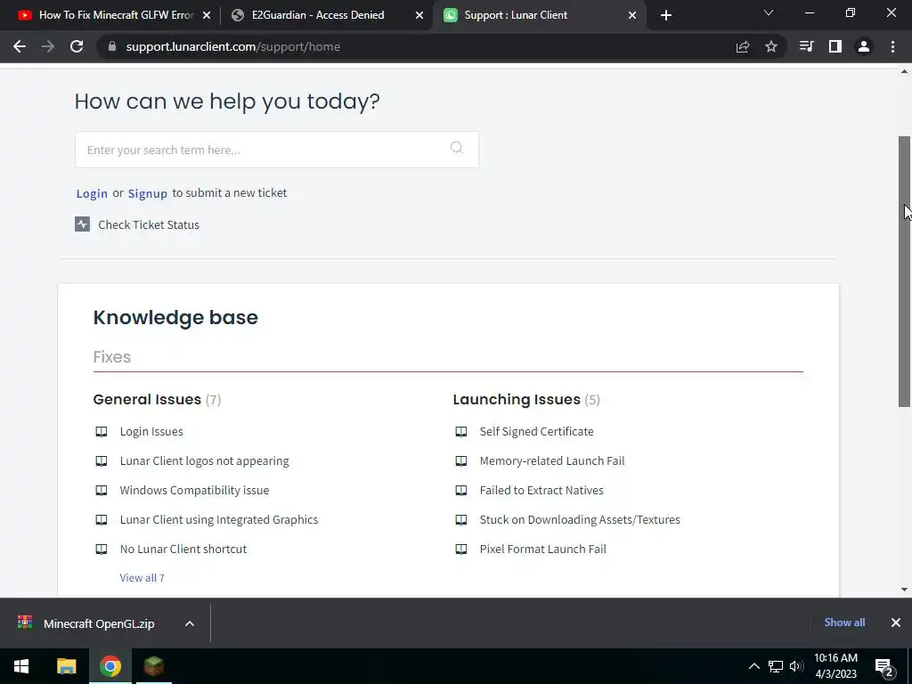Screen dimensions: 912x684
Task: Open Failed to Extract Natives article
Action: coord(541,491)
